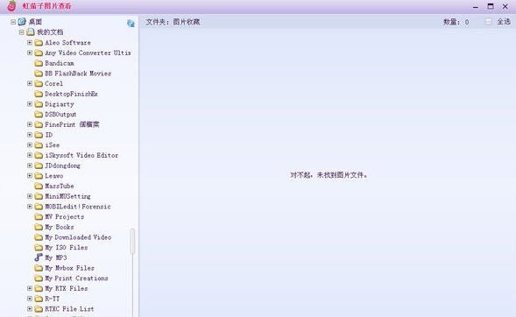Expand the Leawo folder node
The width and height of the screenshot is (516, 317).
pos(30,176)
